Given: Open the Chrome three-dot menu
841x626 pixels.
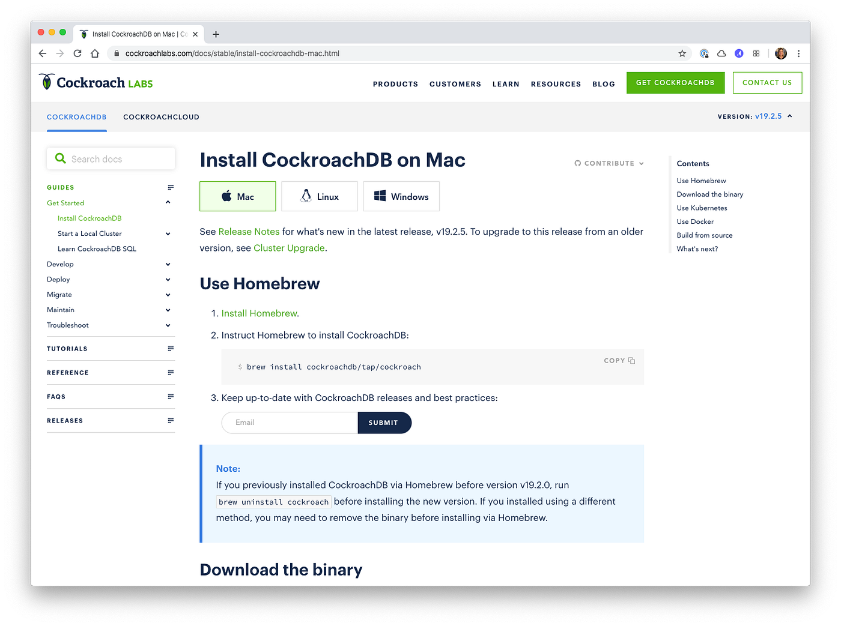Looking at the screenshot, I should pos(798,53).
